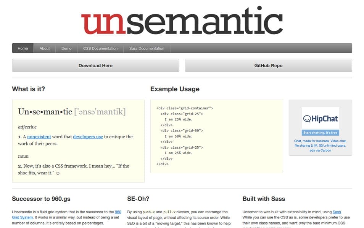The height and width of the screenshot is (228, 364).
Task: Follow the 'developers use' hyperlink
Action: (88, 137)
